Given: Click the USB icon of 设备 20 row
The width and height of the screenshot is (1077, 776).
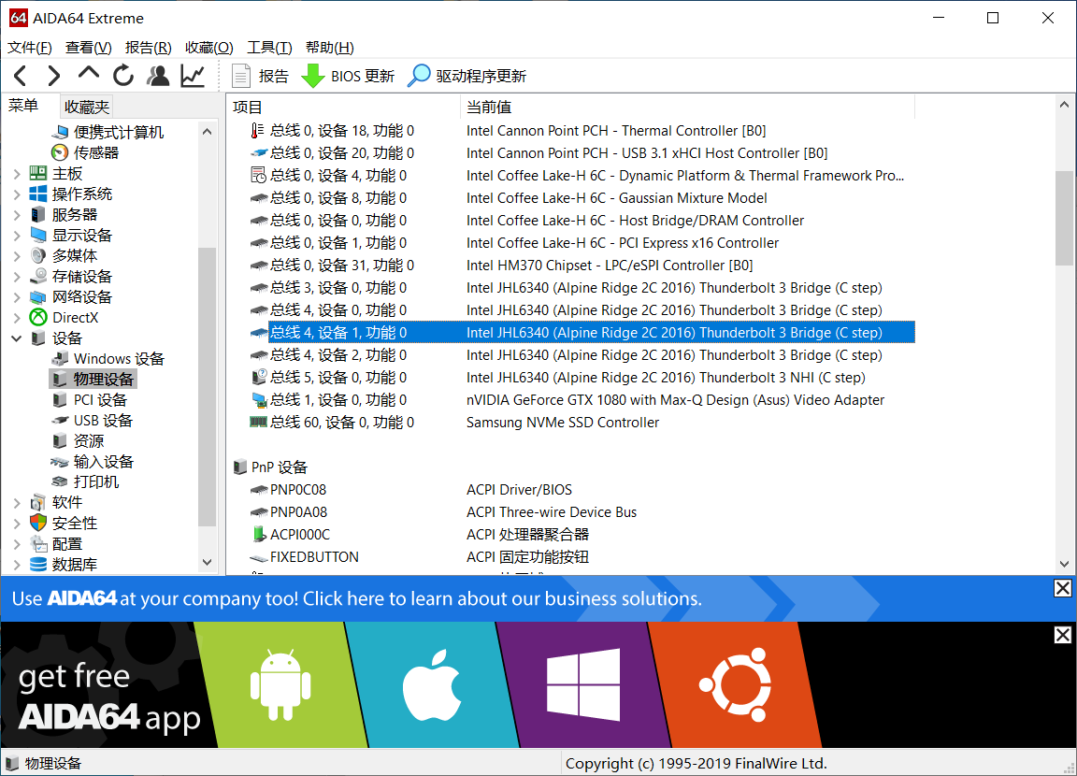Looking at the screenshot, I should point(258,153).
